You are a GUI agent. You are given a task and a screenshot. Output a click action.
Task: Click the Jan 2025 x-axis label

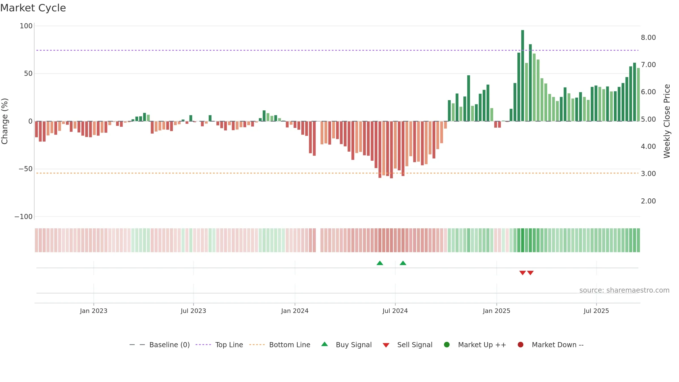click(497, 311)
